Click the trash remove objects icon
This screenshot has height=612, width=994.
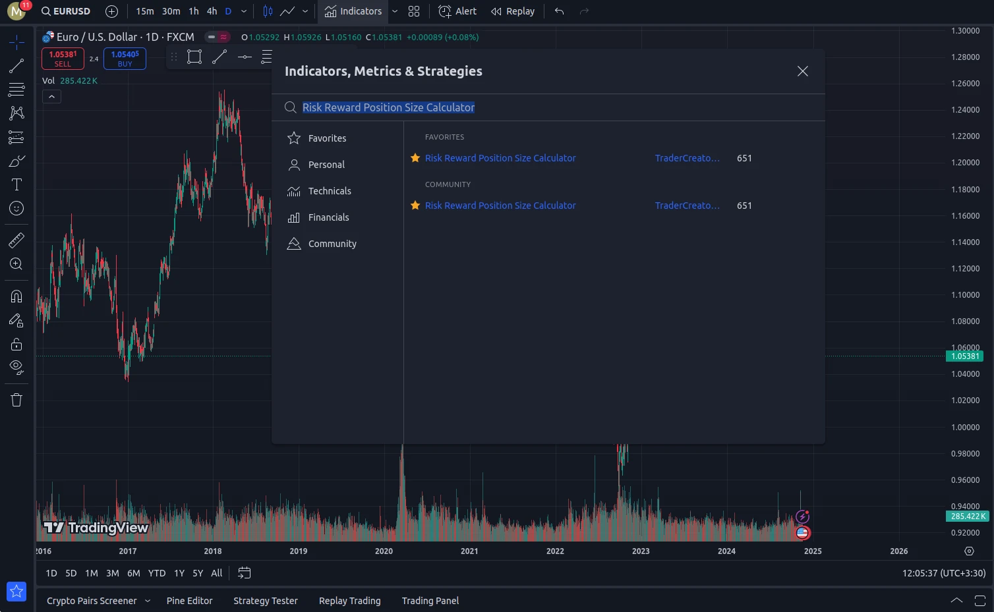(16, 400)
